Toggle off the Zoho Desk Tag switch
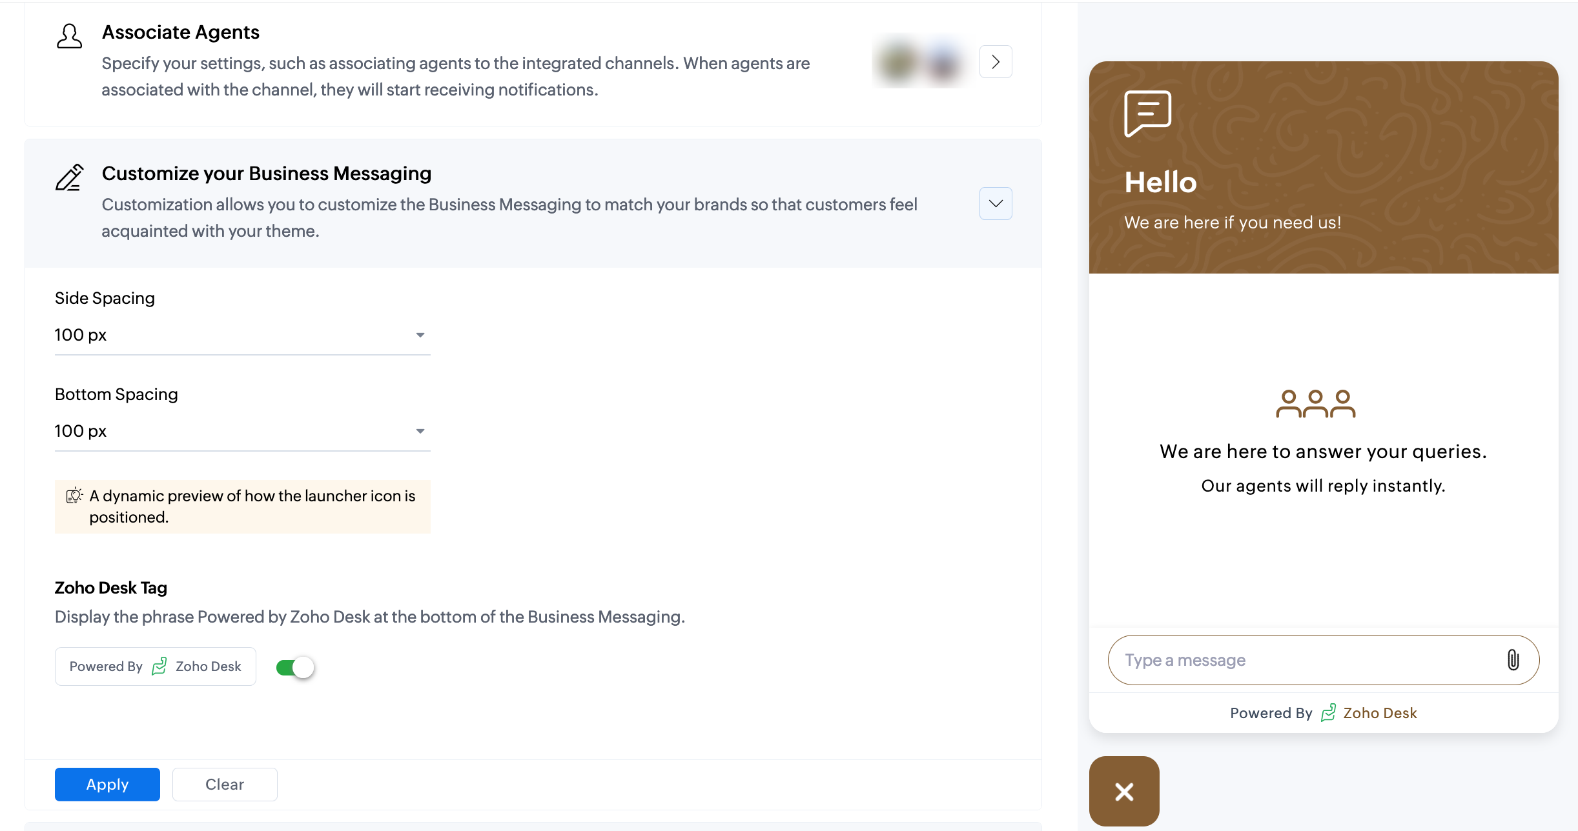The image size is (1578, 831). coord(295,667)
